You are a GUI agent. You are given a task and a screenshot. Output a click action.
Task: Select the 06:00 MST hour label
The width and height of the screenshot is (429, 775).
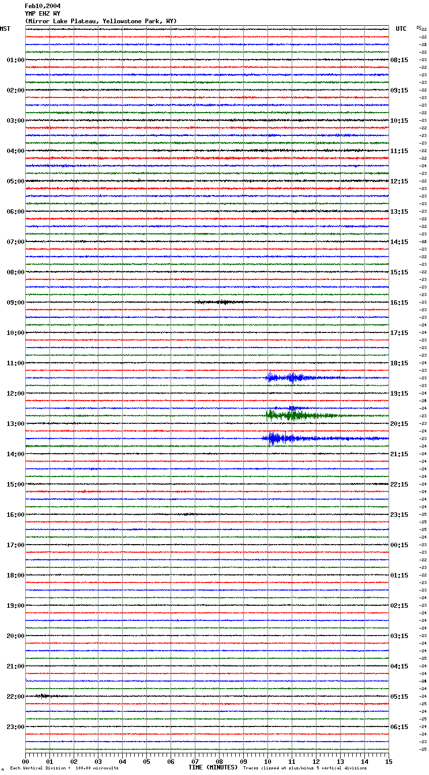click(x=16, y=212)
